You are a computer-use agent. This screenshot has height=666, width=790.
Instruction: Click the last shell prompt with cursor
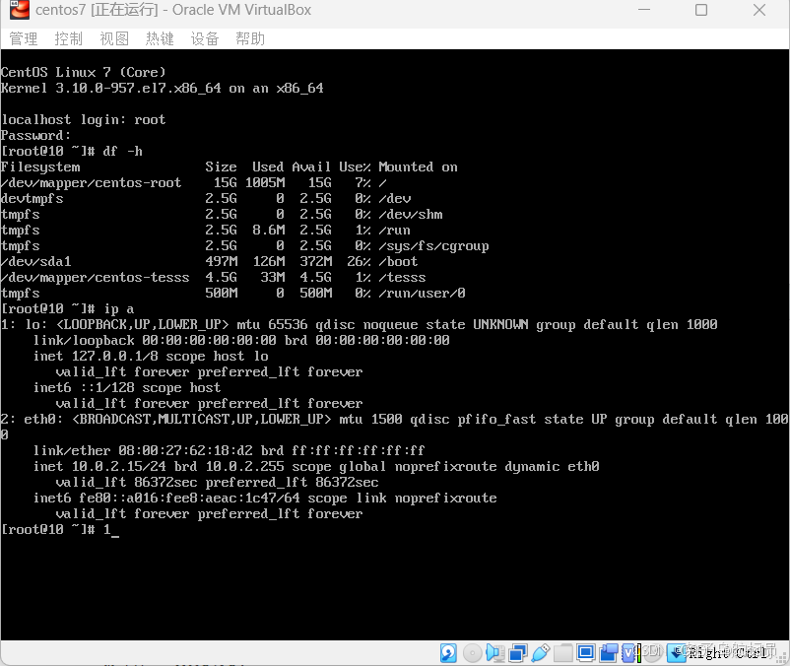pyautogui.click(x=60, y=529)
